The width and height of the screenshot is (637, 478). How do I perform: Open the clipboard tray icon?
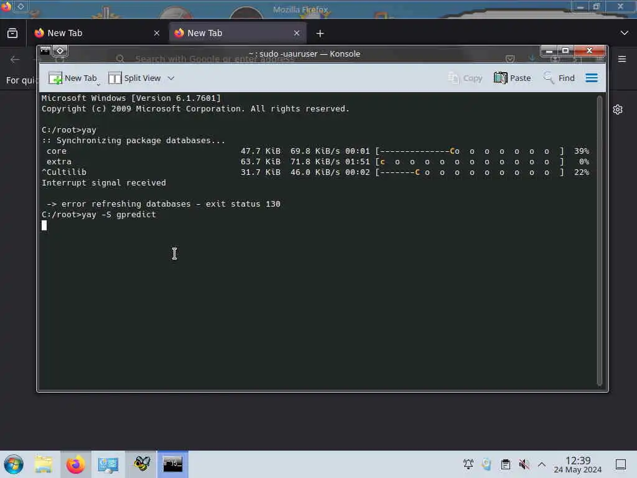coord(505,464)
